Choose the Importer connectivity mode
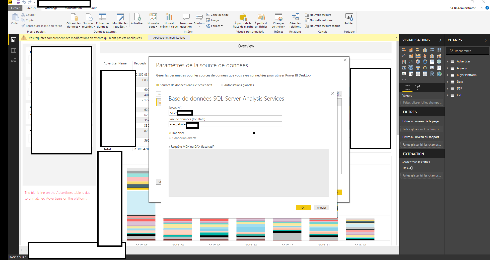The width and height of the screenshot is (490, 260). click(x=176, y=133)
